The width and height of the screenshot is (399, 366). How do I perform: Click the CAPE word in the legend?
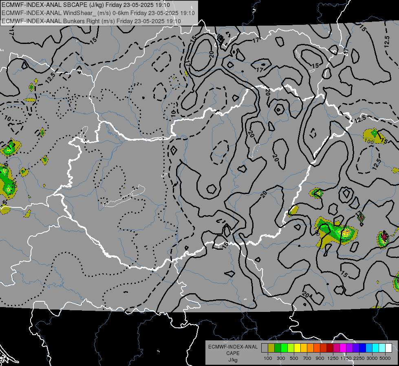(x=233, y=353)
